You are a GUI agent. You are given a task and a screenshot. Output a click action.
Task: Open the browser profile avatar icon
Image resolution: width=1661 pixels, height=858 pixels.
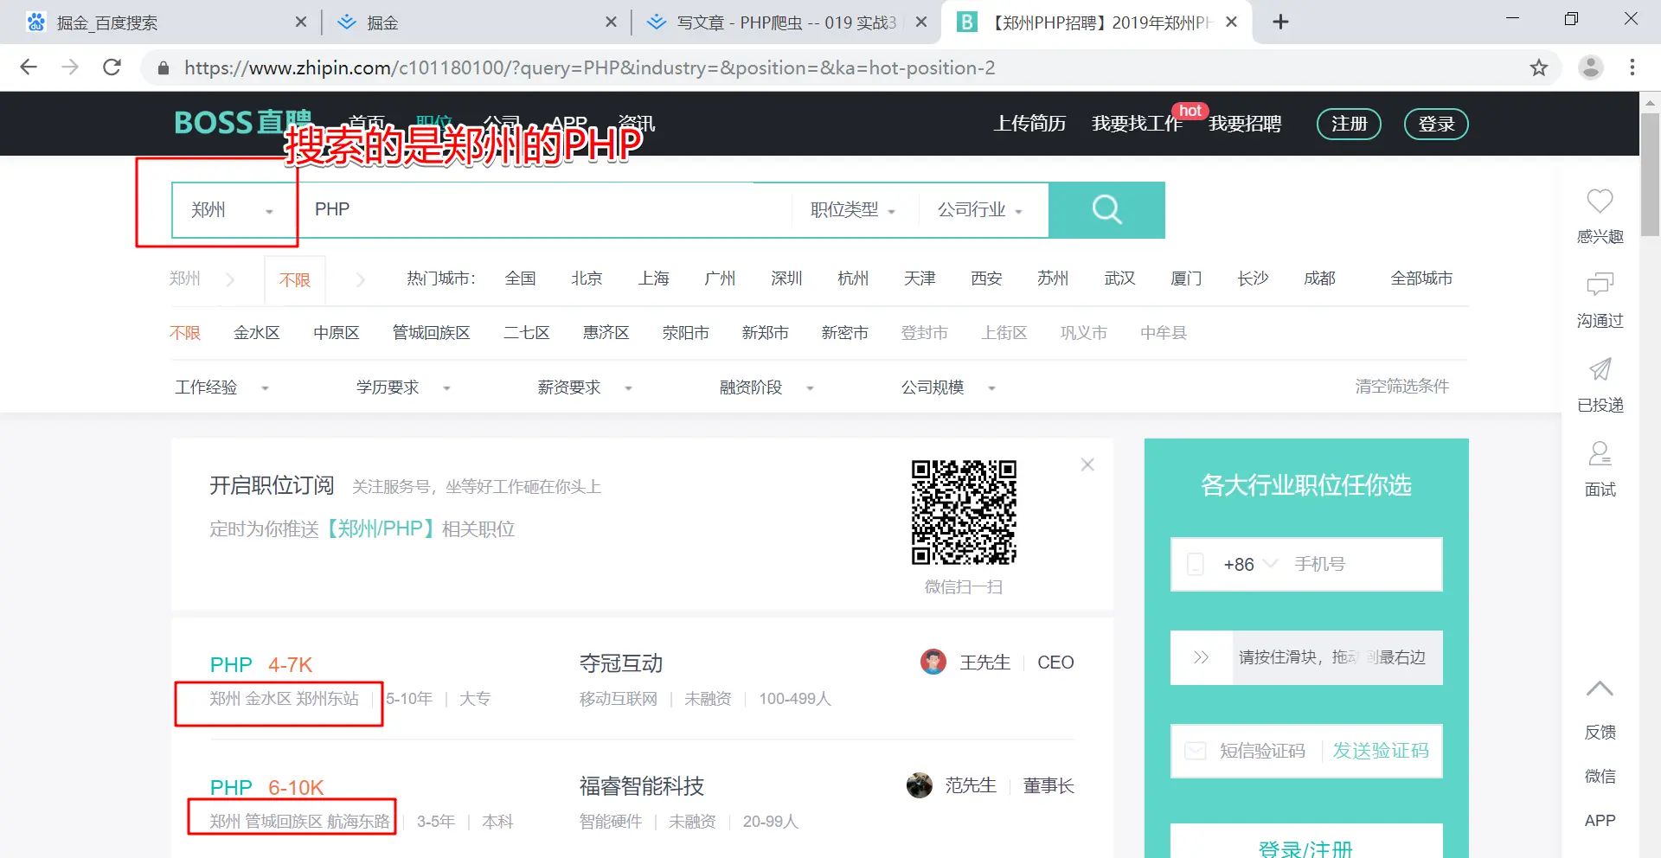coord(1590,67)
